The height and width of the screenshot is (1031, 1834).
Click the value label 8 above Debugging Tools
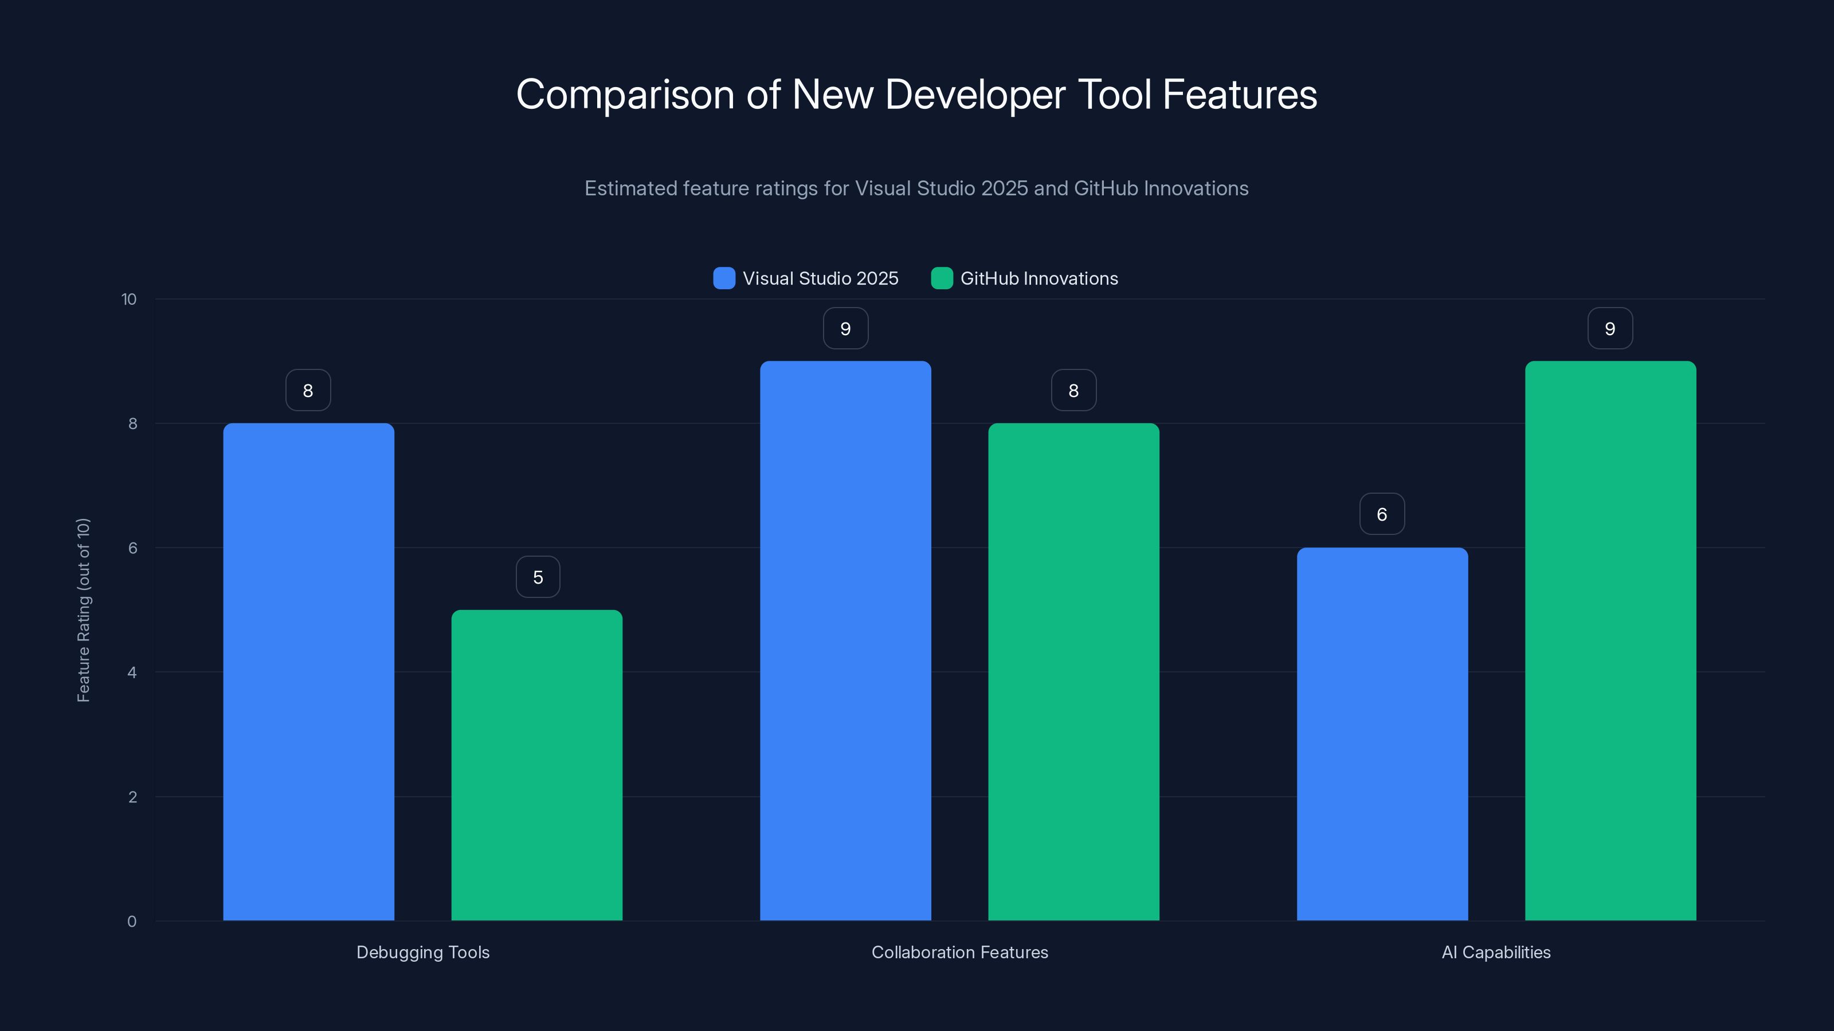308,389
